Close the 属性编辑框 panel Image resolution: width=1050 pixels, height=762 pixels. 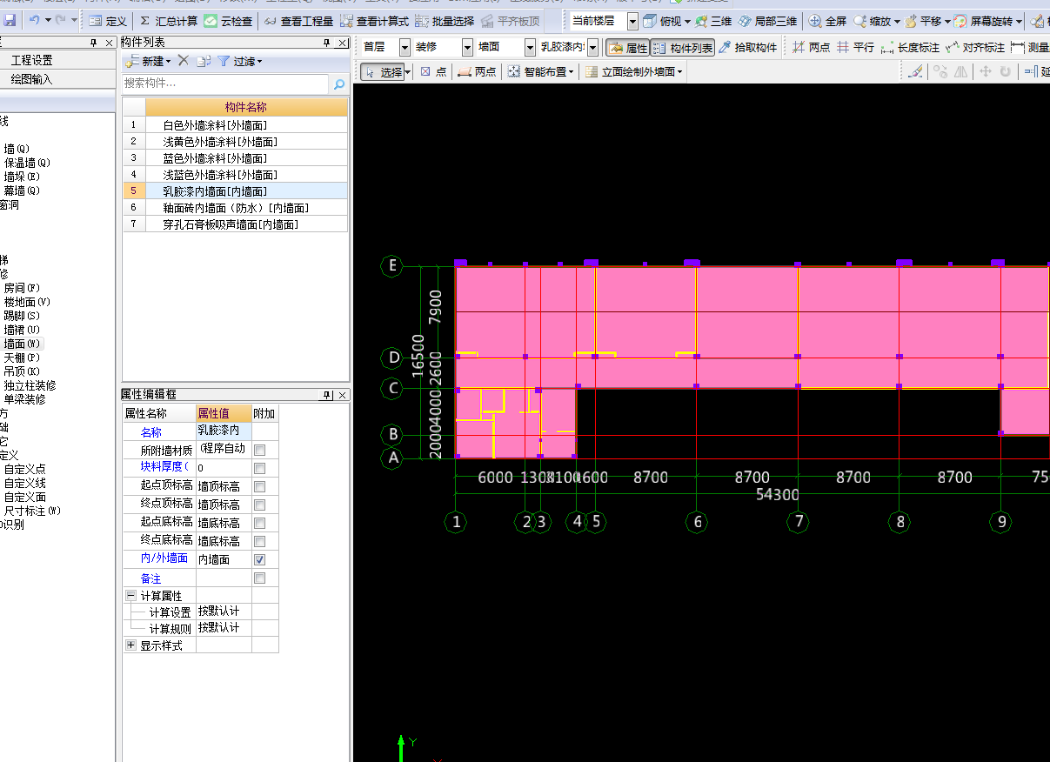coord(342,395)
